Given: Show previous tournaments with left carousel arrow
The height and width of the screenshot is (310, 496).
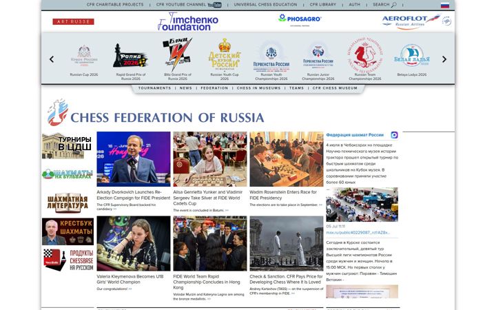Looking at the screenshot, I should pyautogui.click(x=52, y=59).
